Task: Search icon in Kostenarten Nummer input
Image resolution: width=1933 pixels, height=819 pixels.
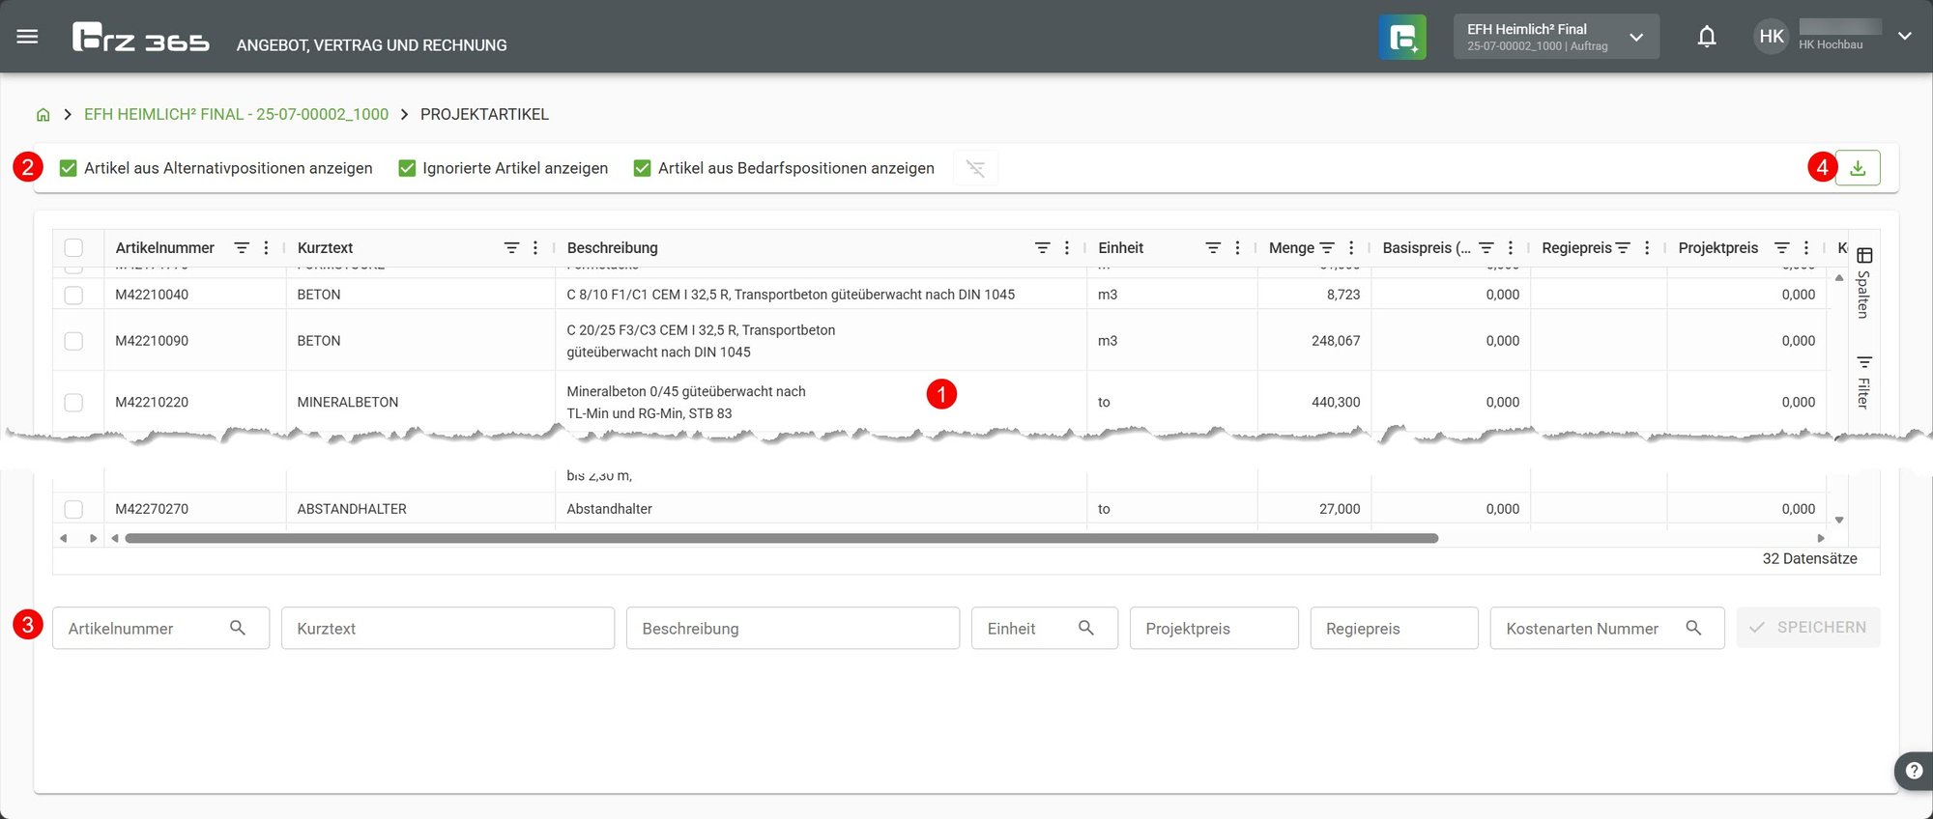Action: click(x=1693, y=628)
